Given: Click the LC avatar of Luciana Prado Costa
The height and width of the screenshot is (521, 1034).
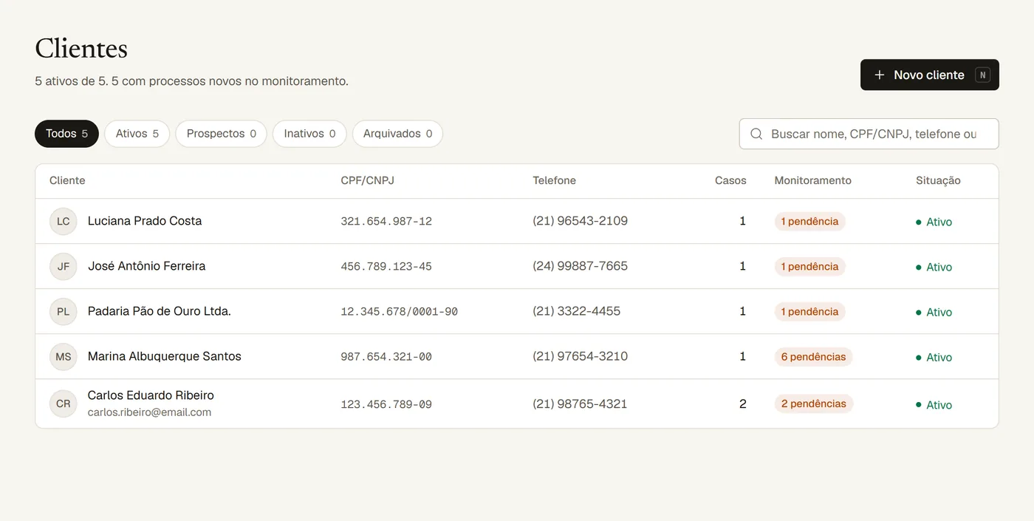Looking at the screenshot, I should (64, 221).
